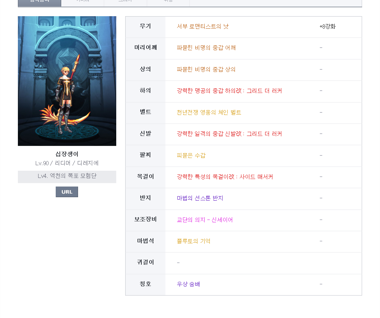380x318 pixels.
Task: Open shoulder item 파묻힌 비명의 중갑 어깨
Action: (206, 48)
